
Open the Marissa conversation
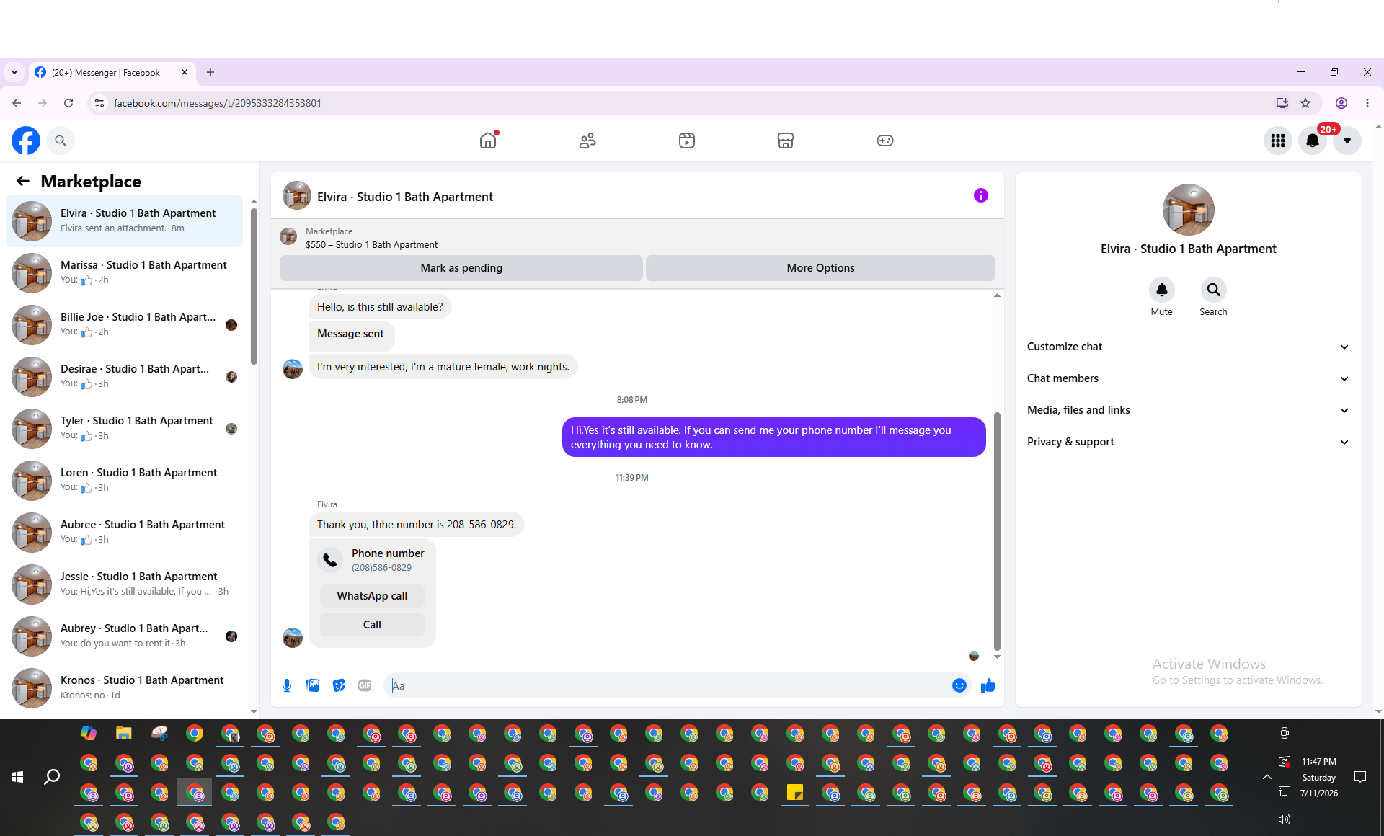click(x=125, y=272)
